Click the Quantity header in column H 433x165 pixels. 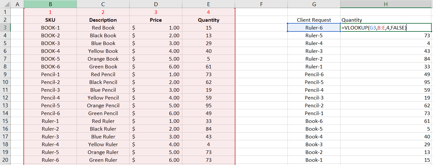386,20
